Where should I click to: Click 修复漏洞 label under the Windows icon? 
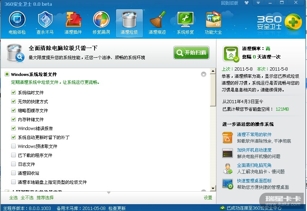pos(101,32)
